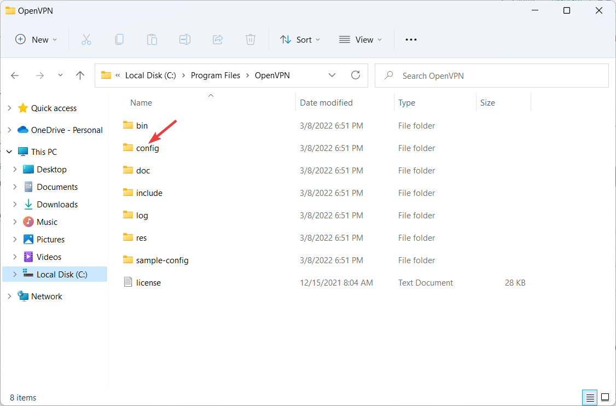The image size is (616, 406).
Task: Collapse the This PC tree node
Action: point(9,152)
